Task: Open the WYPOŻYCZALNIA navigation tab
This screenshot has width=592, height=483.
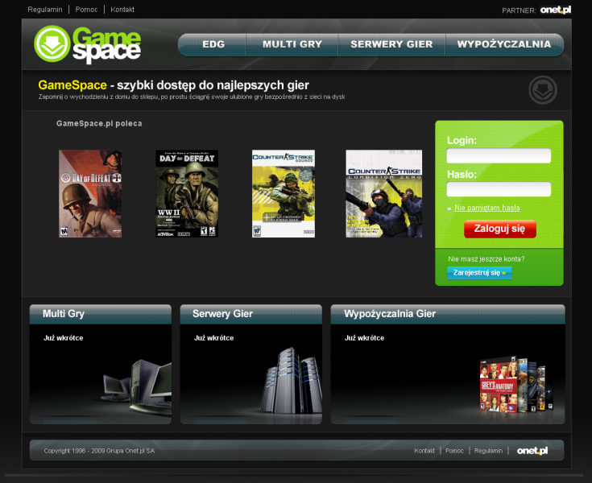Action: click(504, 44)
